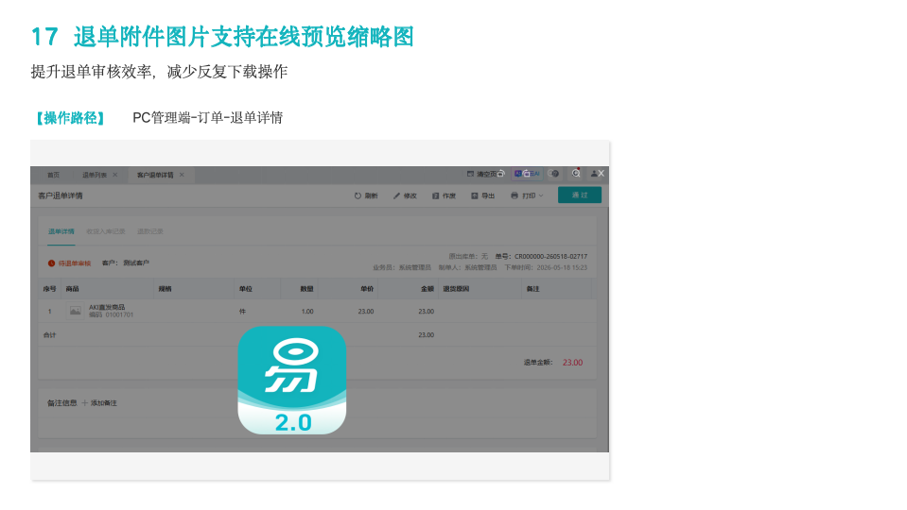The width and height of the screenshot is (907, 510).
Task: Click the pencil icon beside 修改
Action: (x=396, y=195)
